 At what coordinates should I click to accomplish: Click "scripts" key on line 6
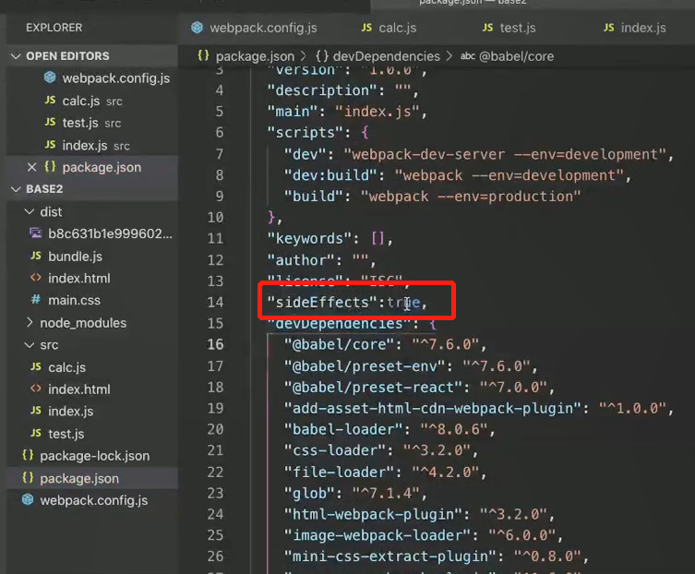click(x=306, y=133)
